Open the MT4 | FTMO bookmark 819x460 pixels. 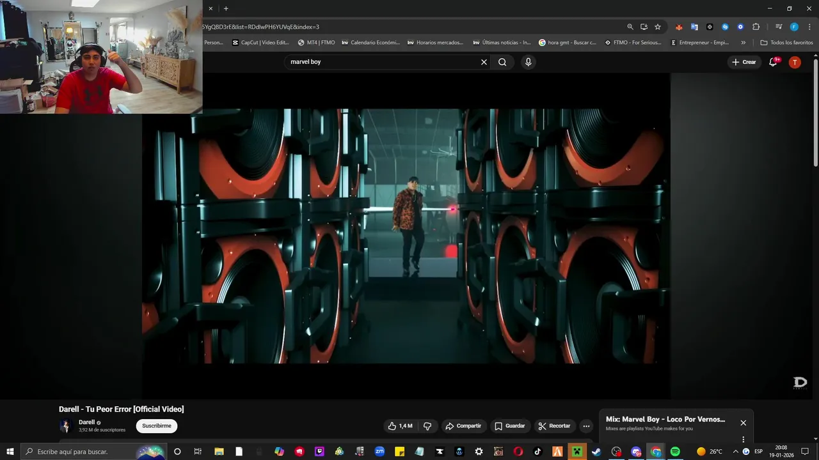point(316,43)
